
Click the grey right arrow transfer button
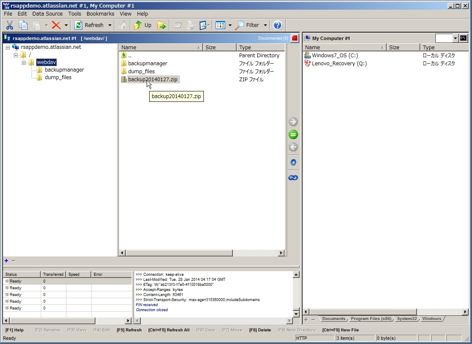[293, 122]
